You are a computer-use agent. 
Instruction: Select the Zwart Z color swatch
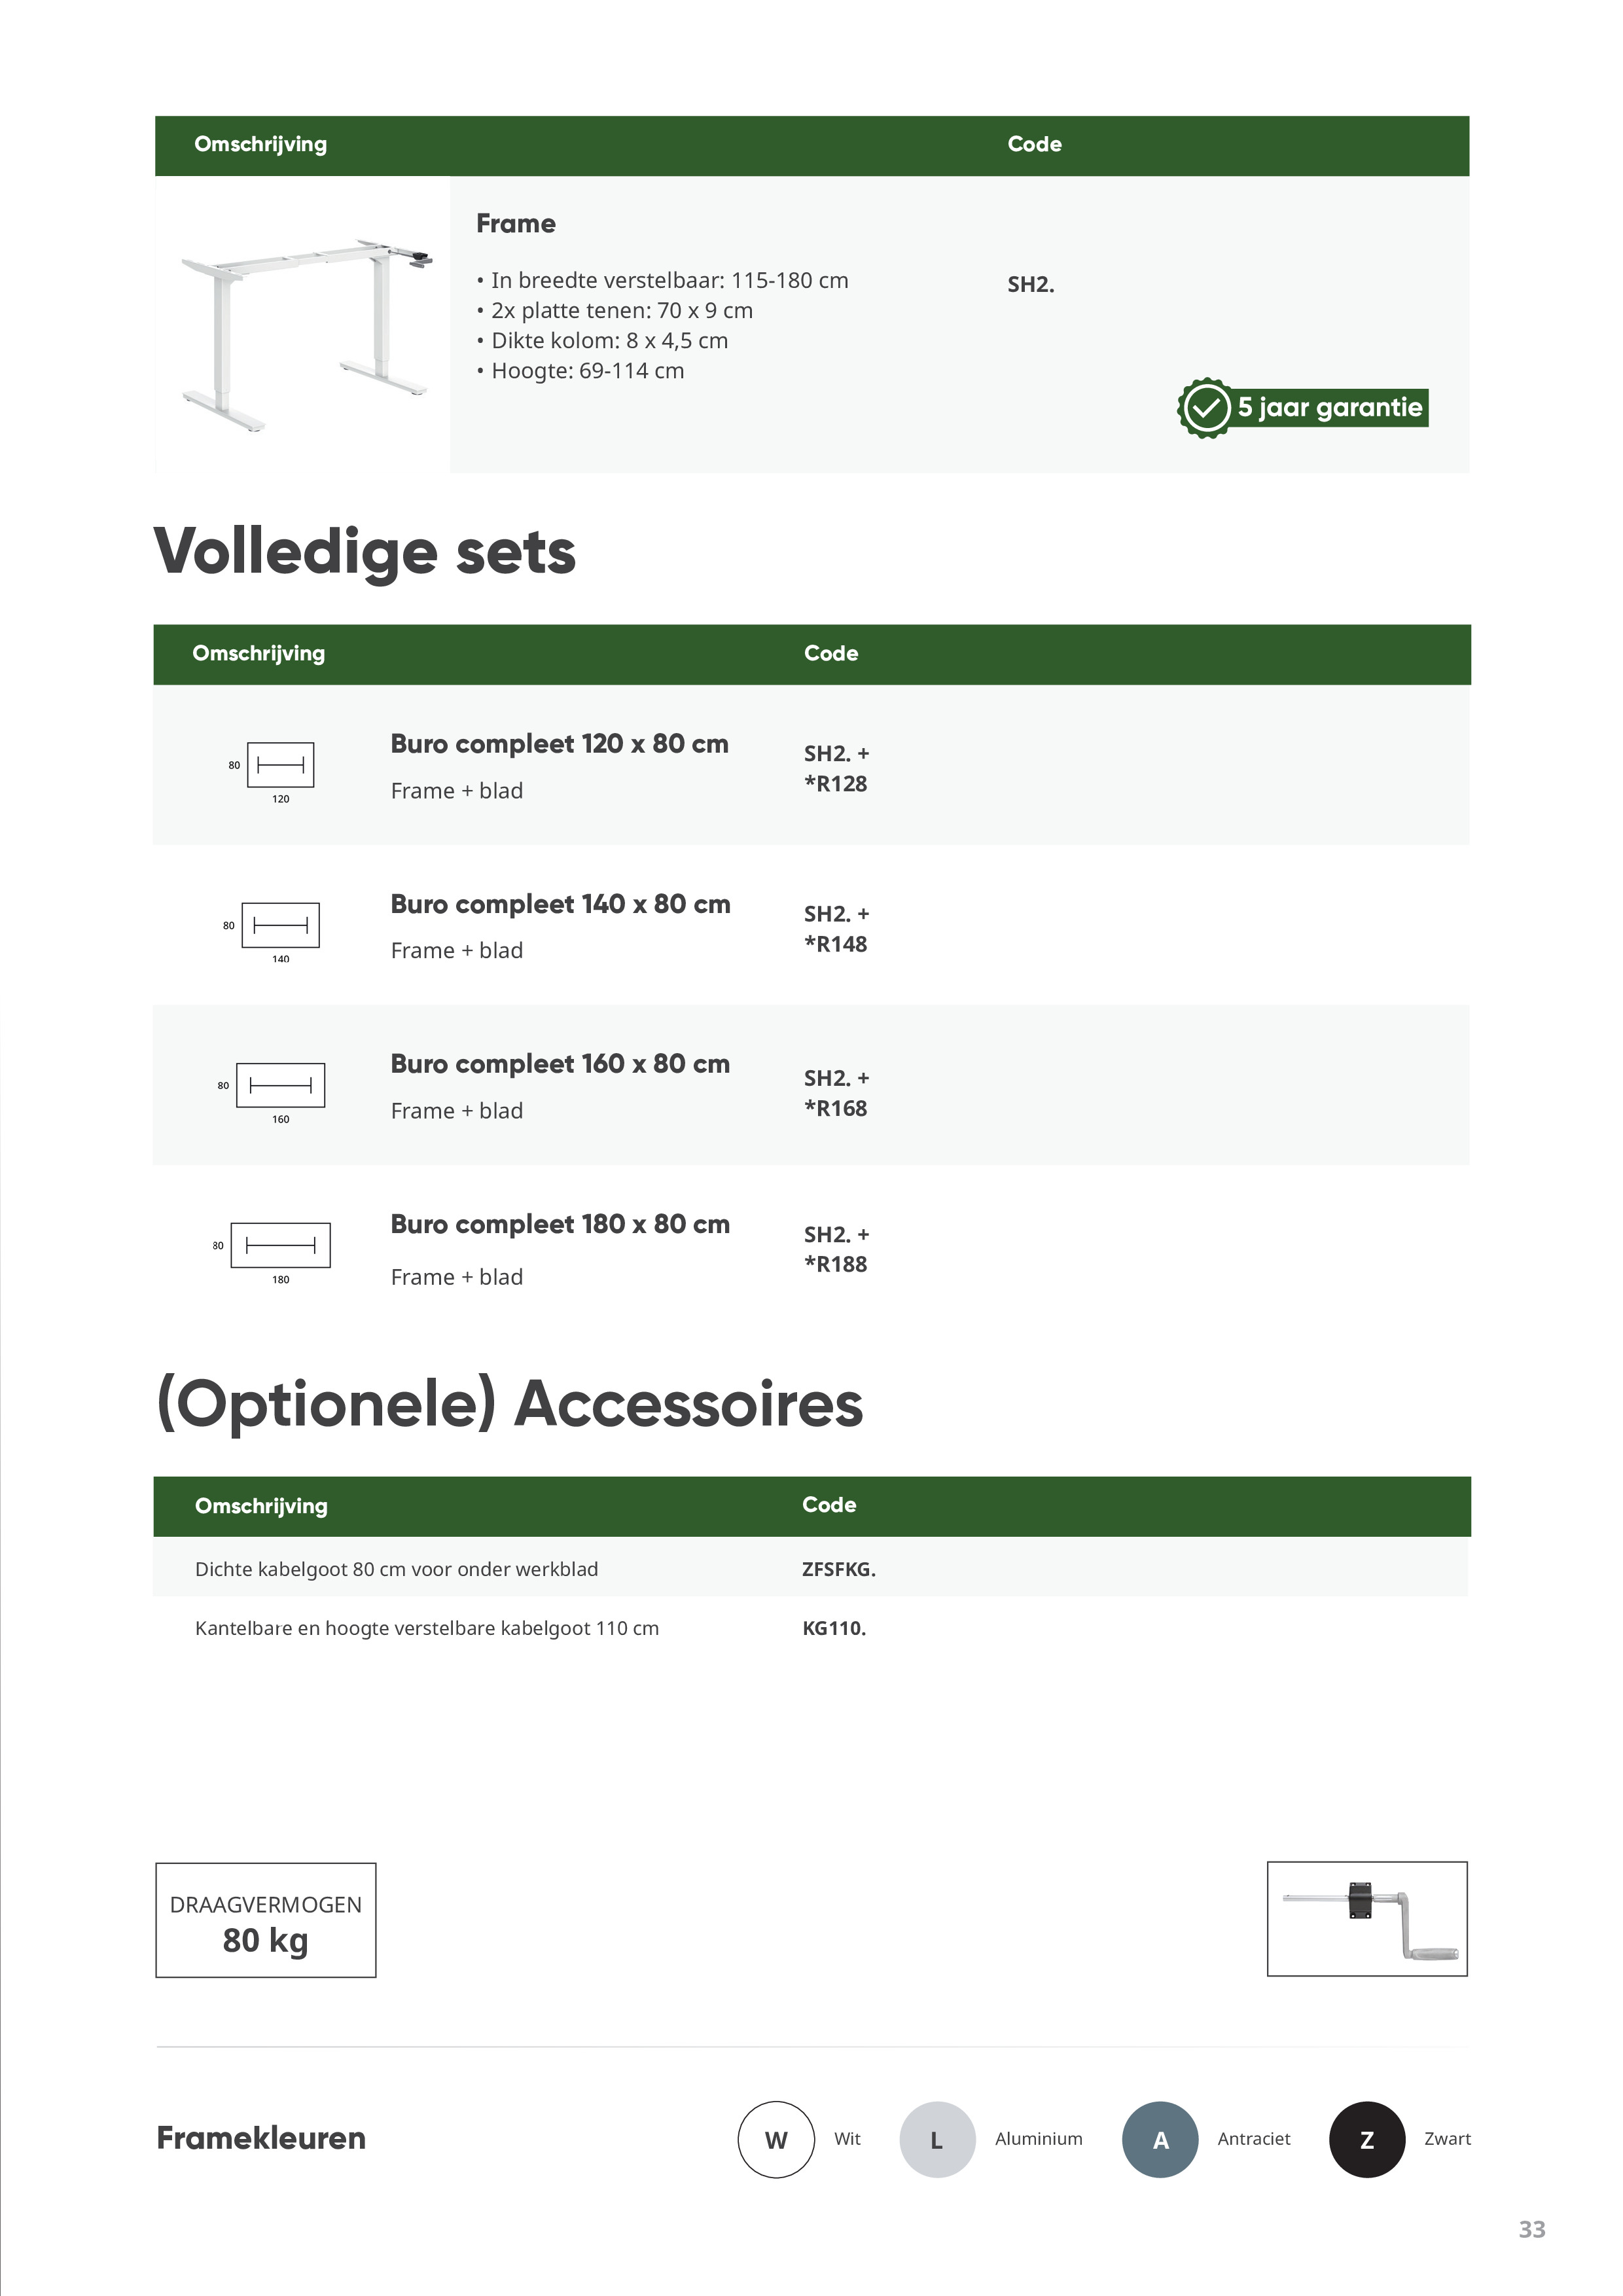tap(1366, 2139)
